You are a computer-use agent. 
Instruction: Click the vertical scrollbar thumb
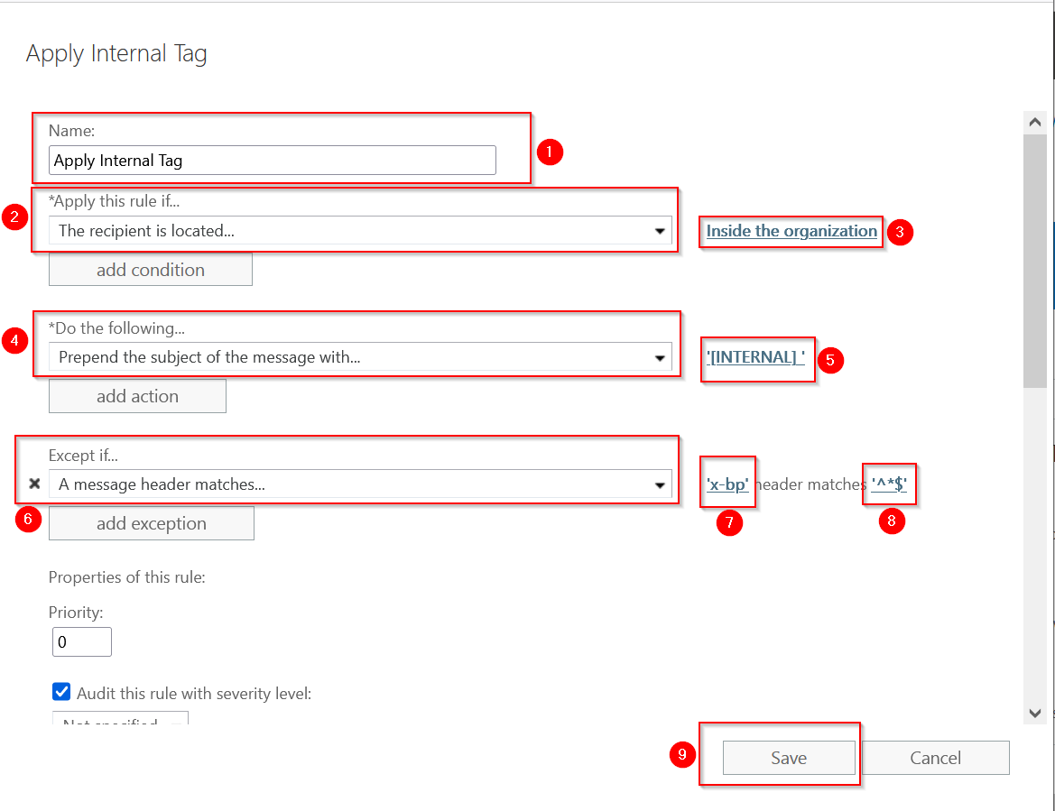[x=1035, y=262]
